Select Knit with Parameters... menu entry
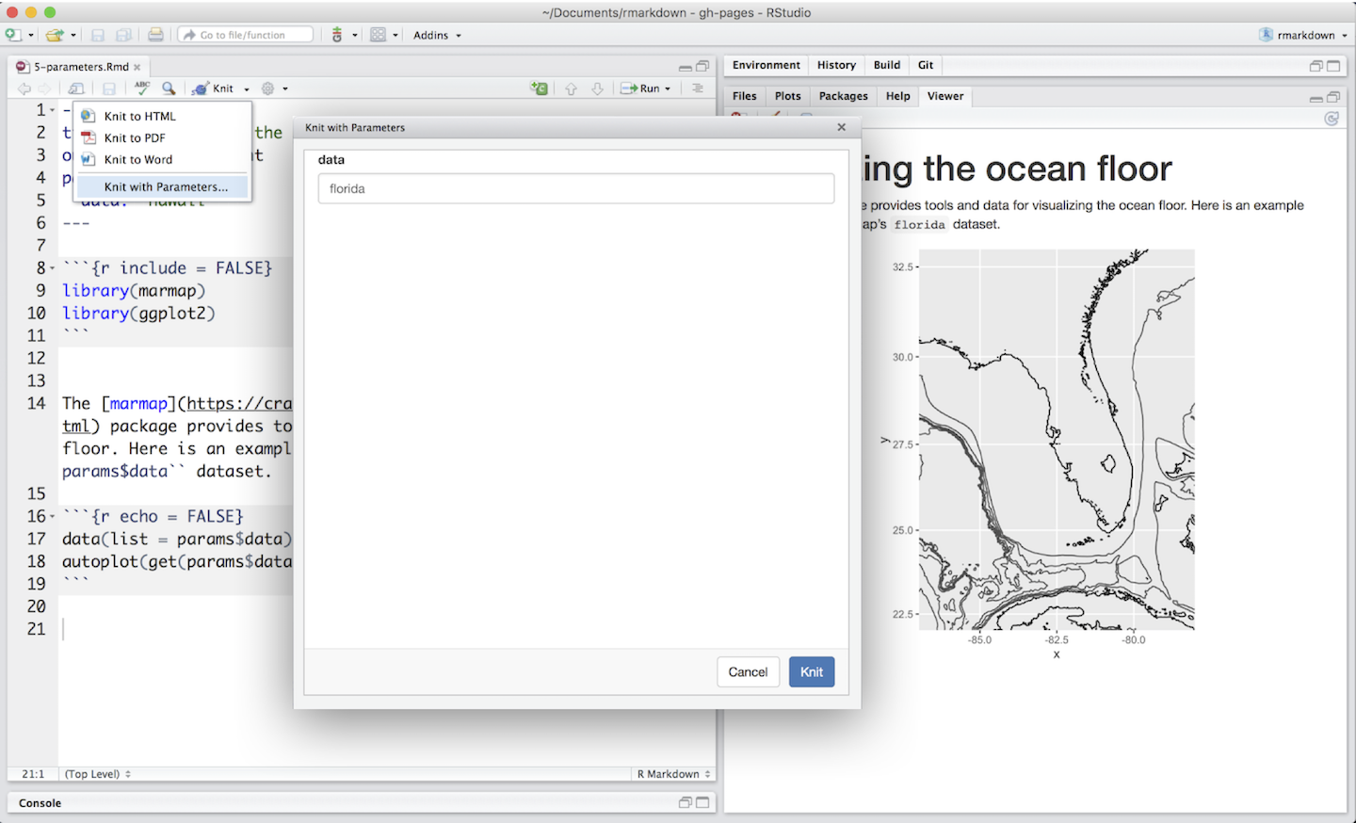 click(162, 186)
